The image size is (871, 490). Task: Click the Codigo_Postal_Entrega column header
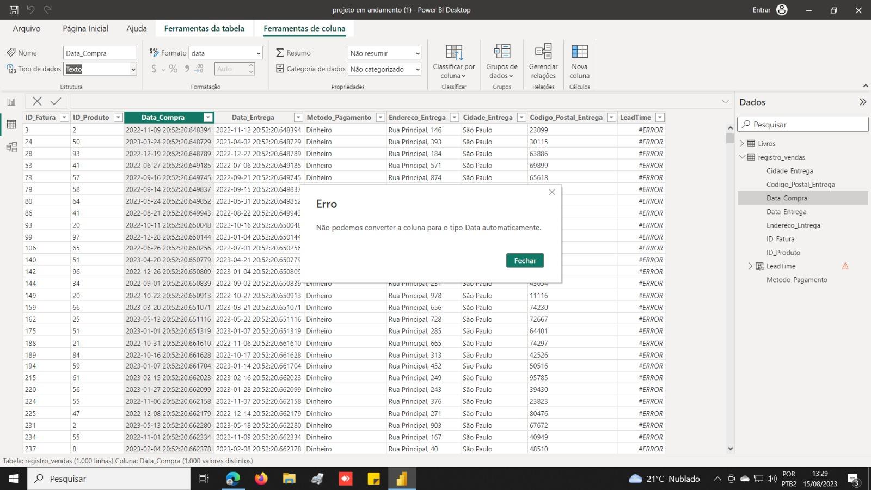[x=566, y=118]
